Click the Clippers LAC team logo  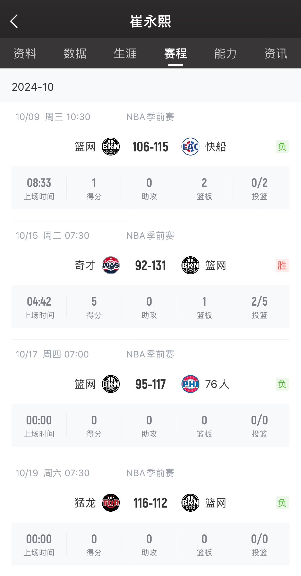[190, 147]
